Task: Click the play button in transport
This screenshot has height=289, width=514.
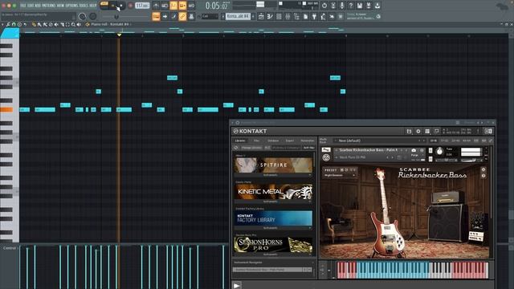Action: [x=112, y=6]
